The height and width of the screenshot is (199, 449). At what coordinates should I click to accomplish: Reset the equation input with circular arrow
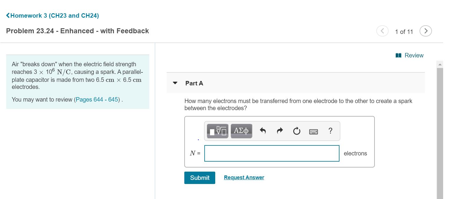[x=296, y=131]
